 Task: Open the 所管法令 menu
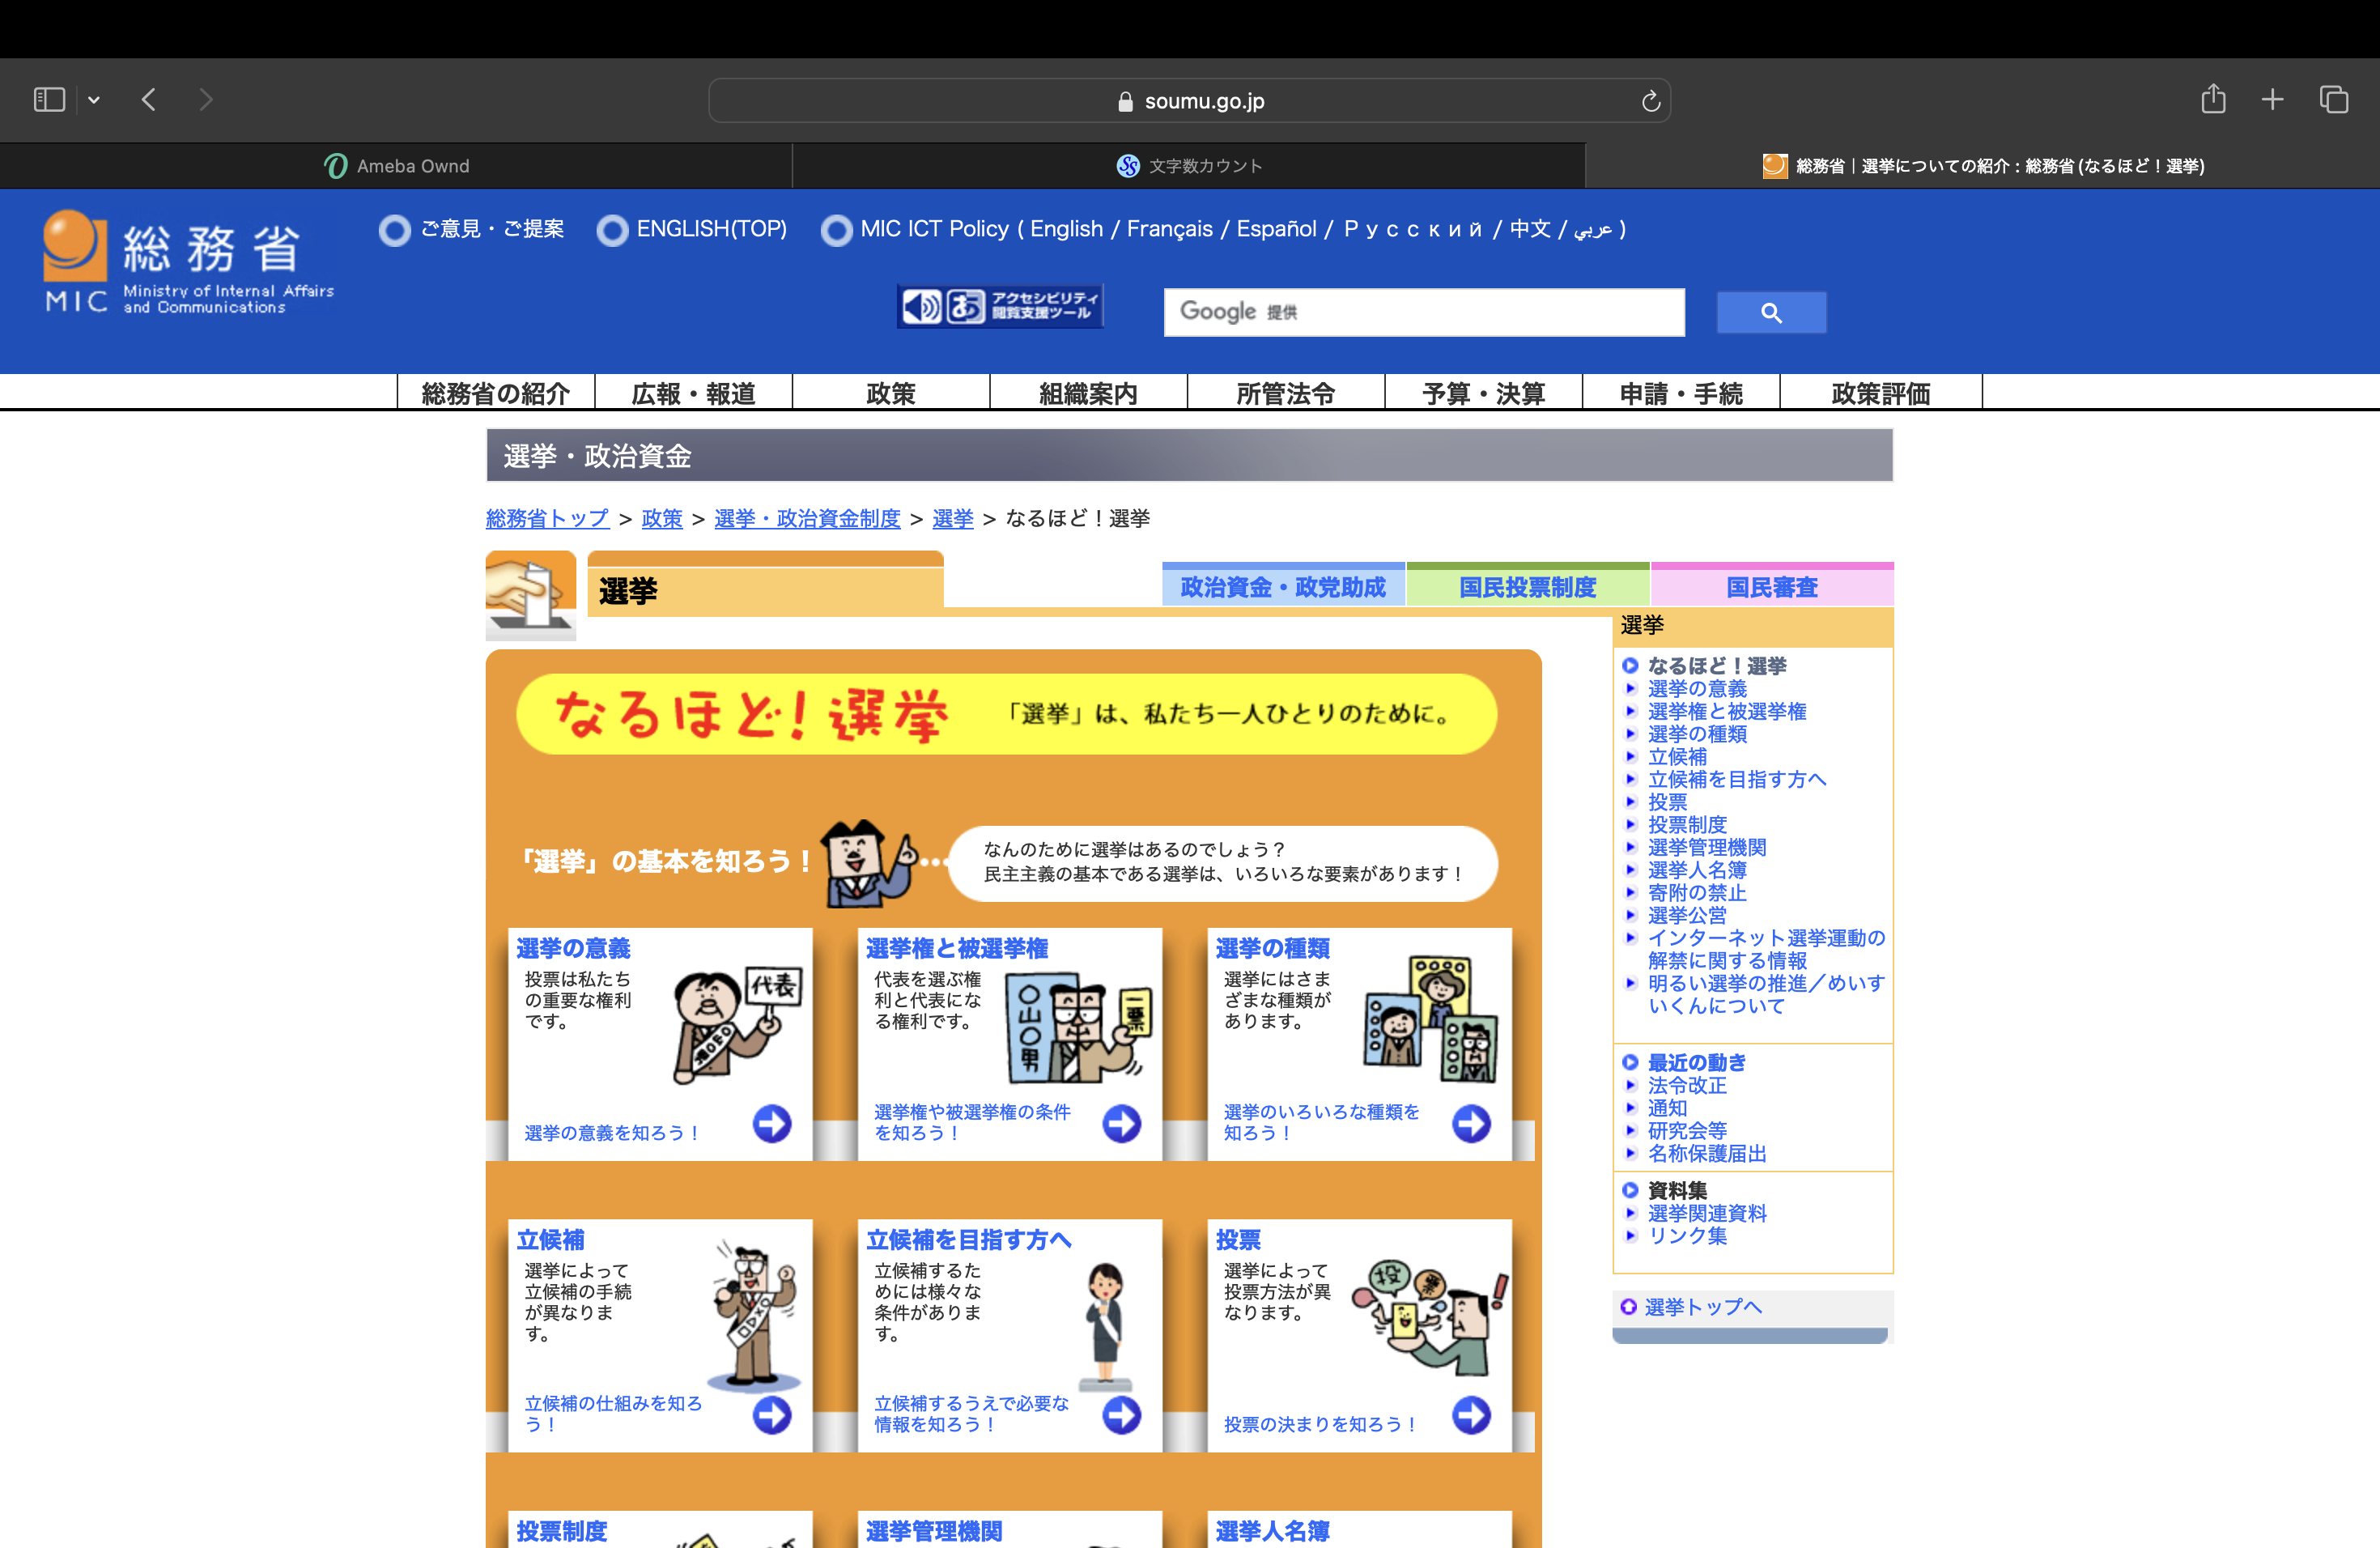pos(1286,393)
